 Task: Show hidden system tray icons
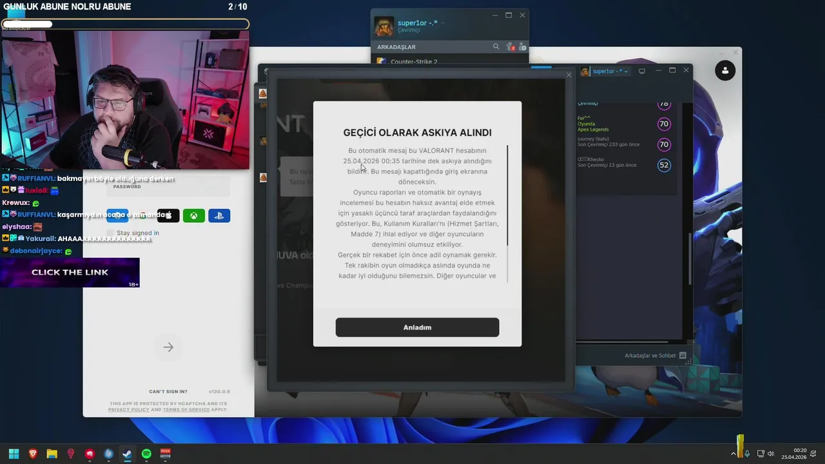click(733, 454)
